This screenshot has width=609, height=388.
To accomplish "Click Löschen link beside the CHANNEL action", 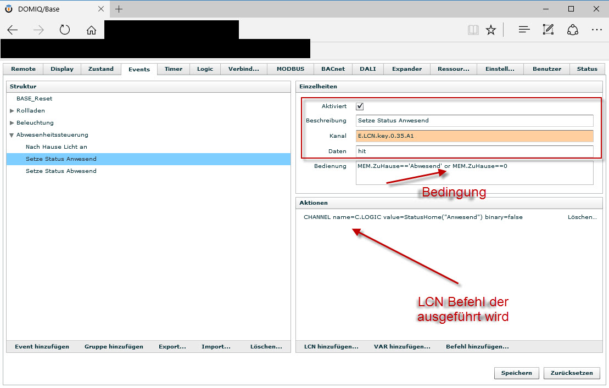I will tap(582, 217).
